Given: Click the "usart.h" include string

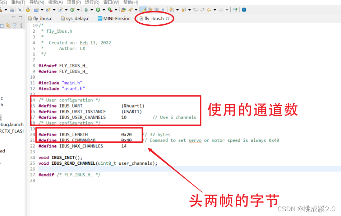Looking at the screenshot, I should (73, 89).
